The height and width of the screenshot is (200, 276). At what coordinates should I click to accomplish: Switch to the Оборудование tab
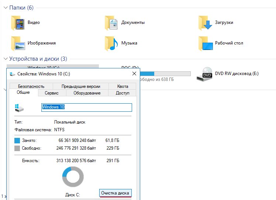click(x=87, y=93)
